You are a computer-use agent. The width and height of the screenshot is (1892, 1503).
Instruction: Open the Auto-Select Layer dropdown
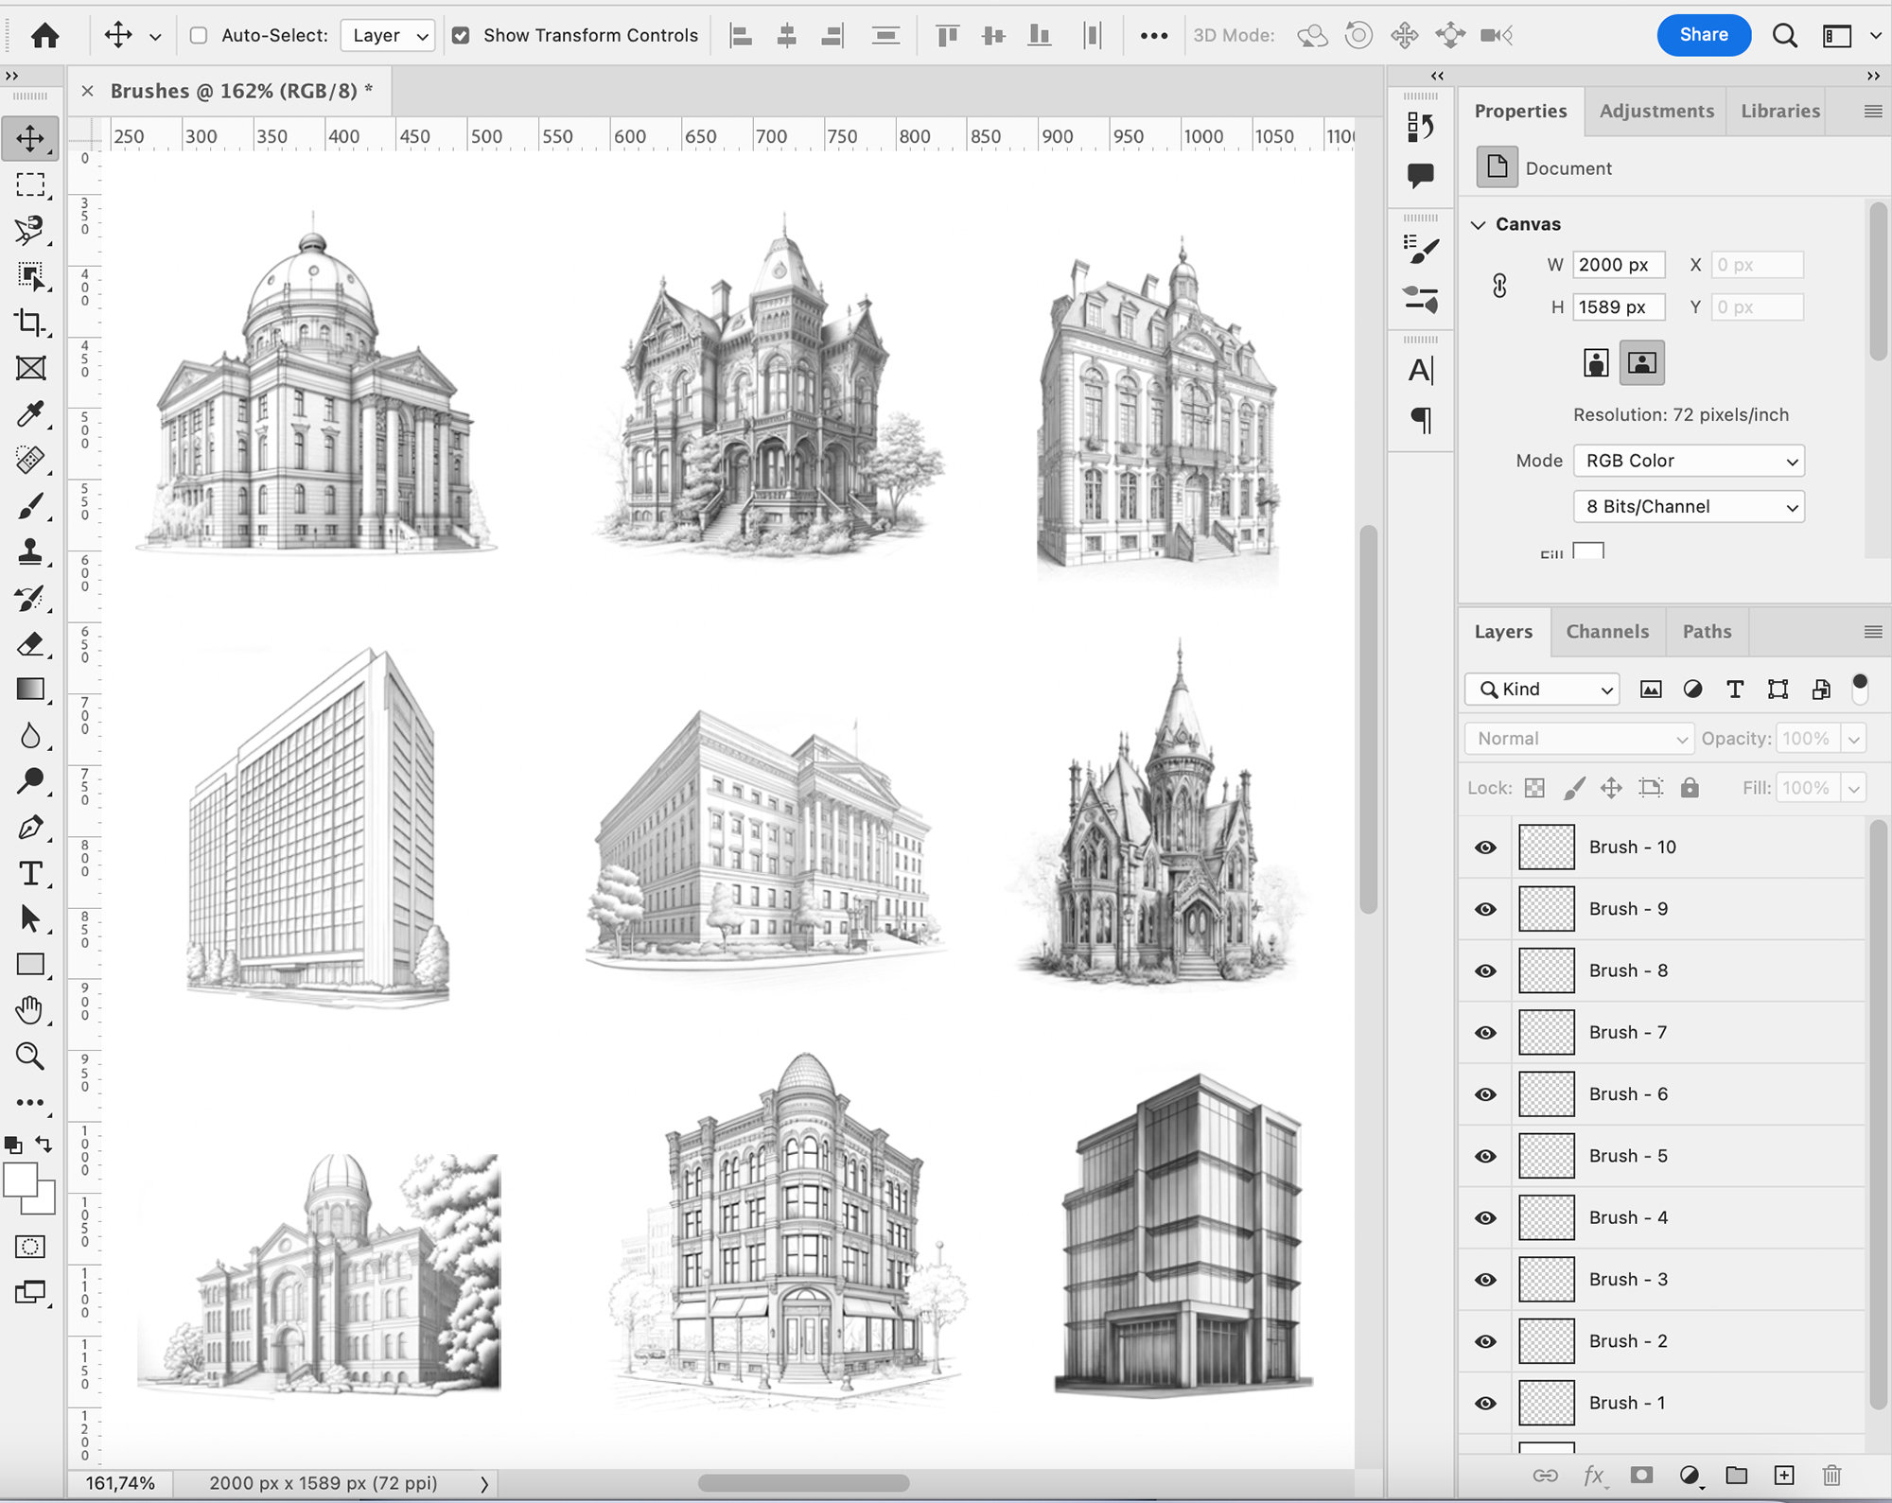[x=386, y=35]
